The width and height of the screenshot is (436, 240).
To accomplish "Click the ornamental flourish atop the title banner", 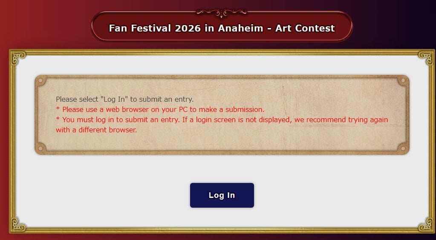I will pyautogui.click(x=222, y=13).
